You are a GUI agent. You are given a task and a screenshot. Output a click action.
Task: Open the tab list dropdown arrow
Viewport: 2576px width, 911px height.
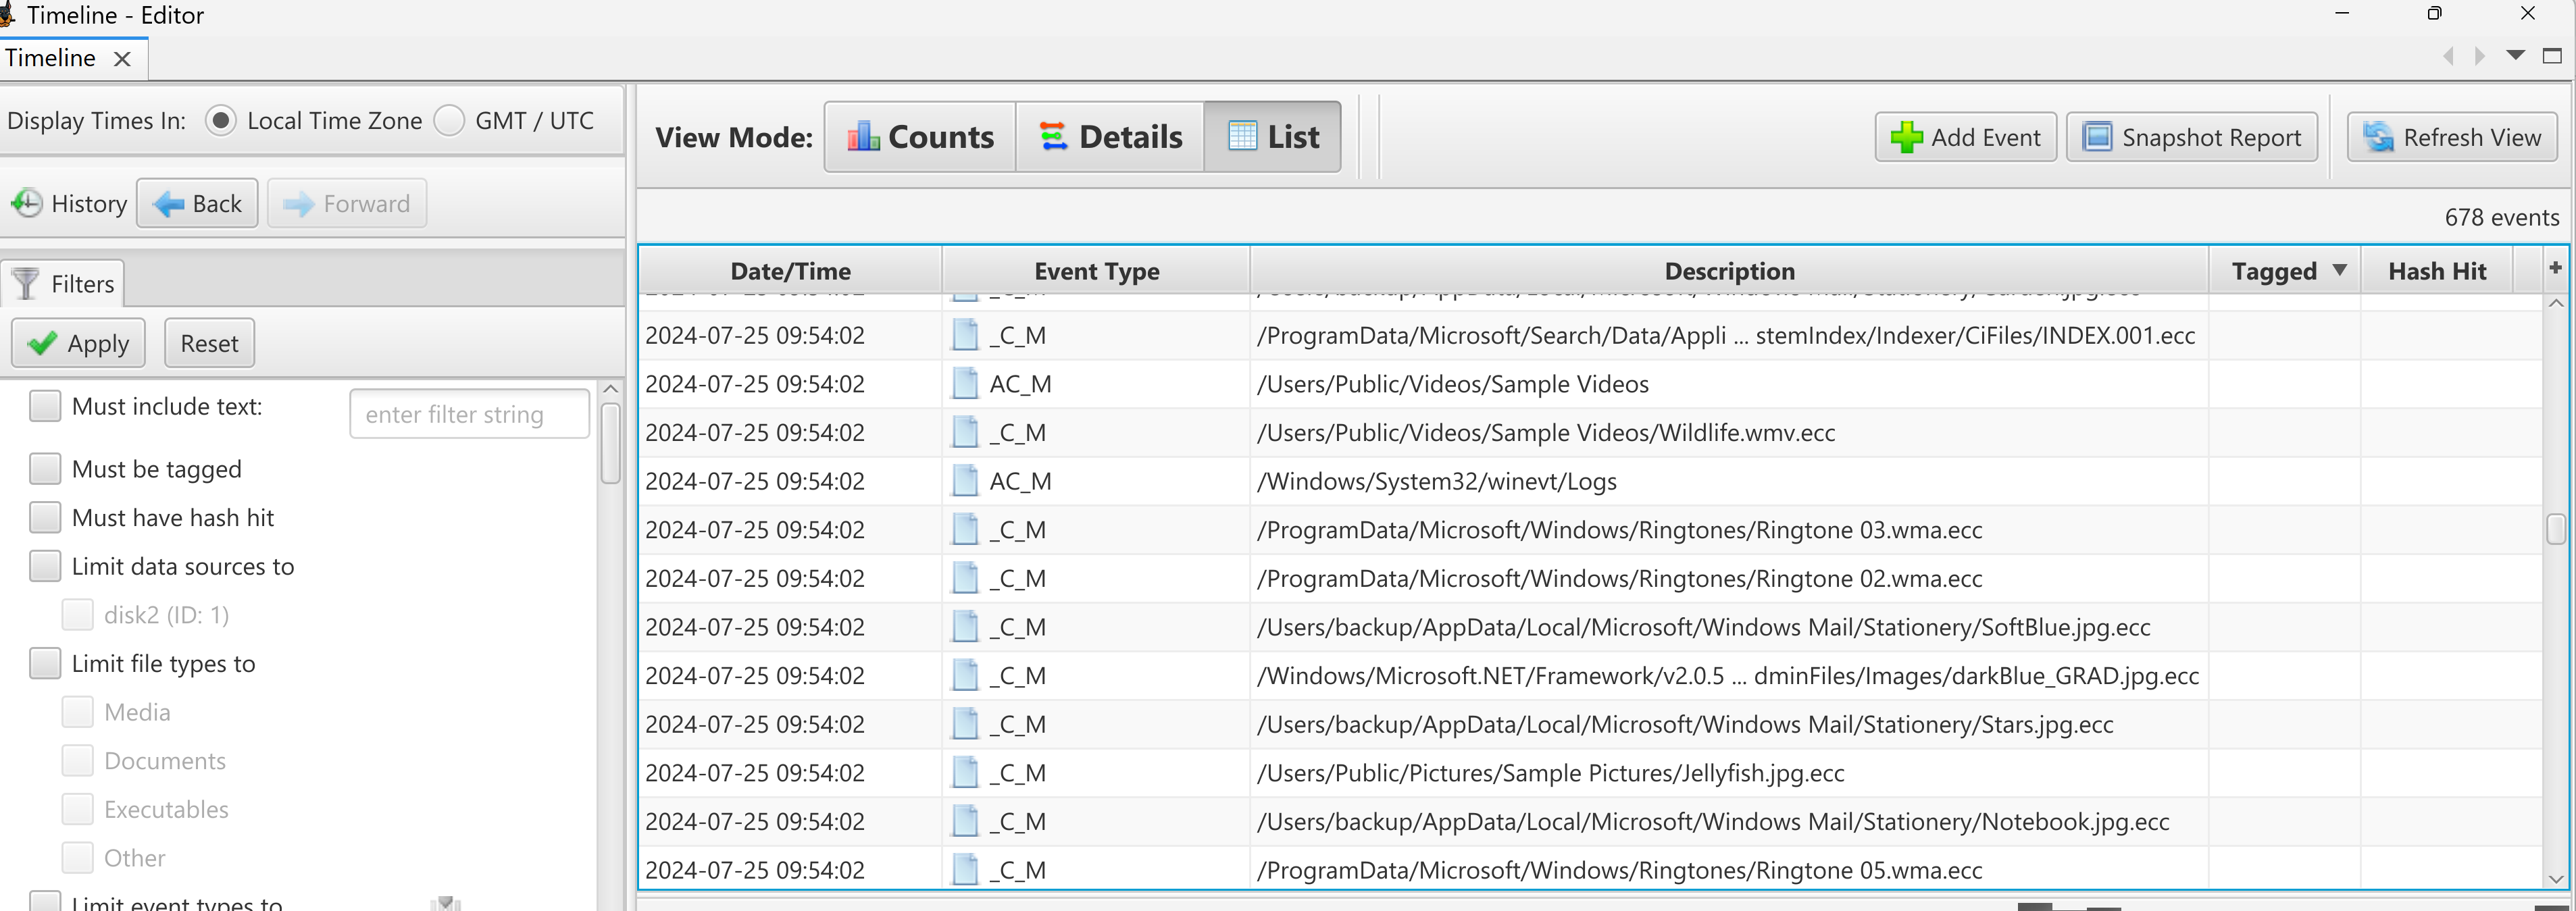2515,56
